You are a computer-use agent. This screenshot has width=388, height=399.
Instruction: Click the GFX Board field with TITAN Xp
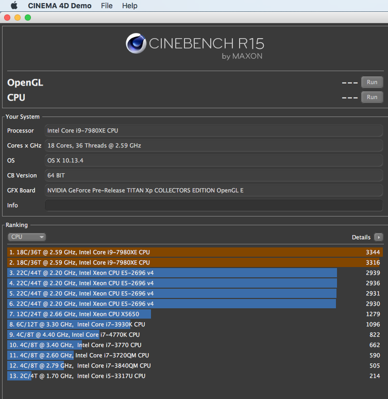coord(214,190)
